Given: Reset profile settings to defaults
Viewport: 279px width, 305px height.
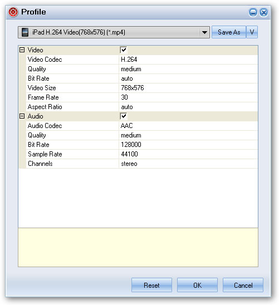Looking at the screenshot, I should (x=151, y=285).
